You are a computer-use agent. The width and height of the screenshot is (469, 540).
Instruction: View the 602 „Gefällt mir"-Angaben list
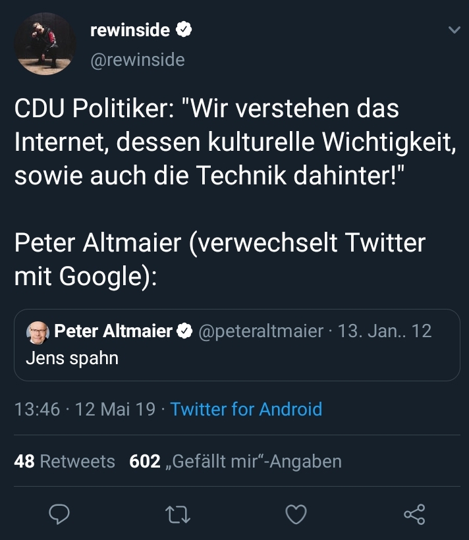point(235,461)
